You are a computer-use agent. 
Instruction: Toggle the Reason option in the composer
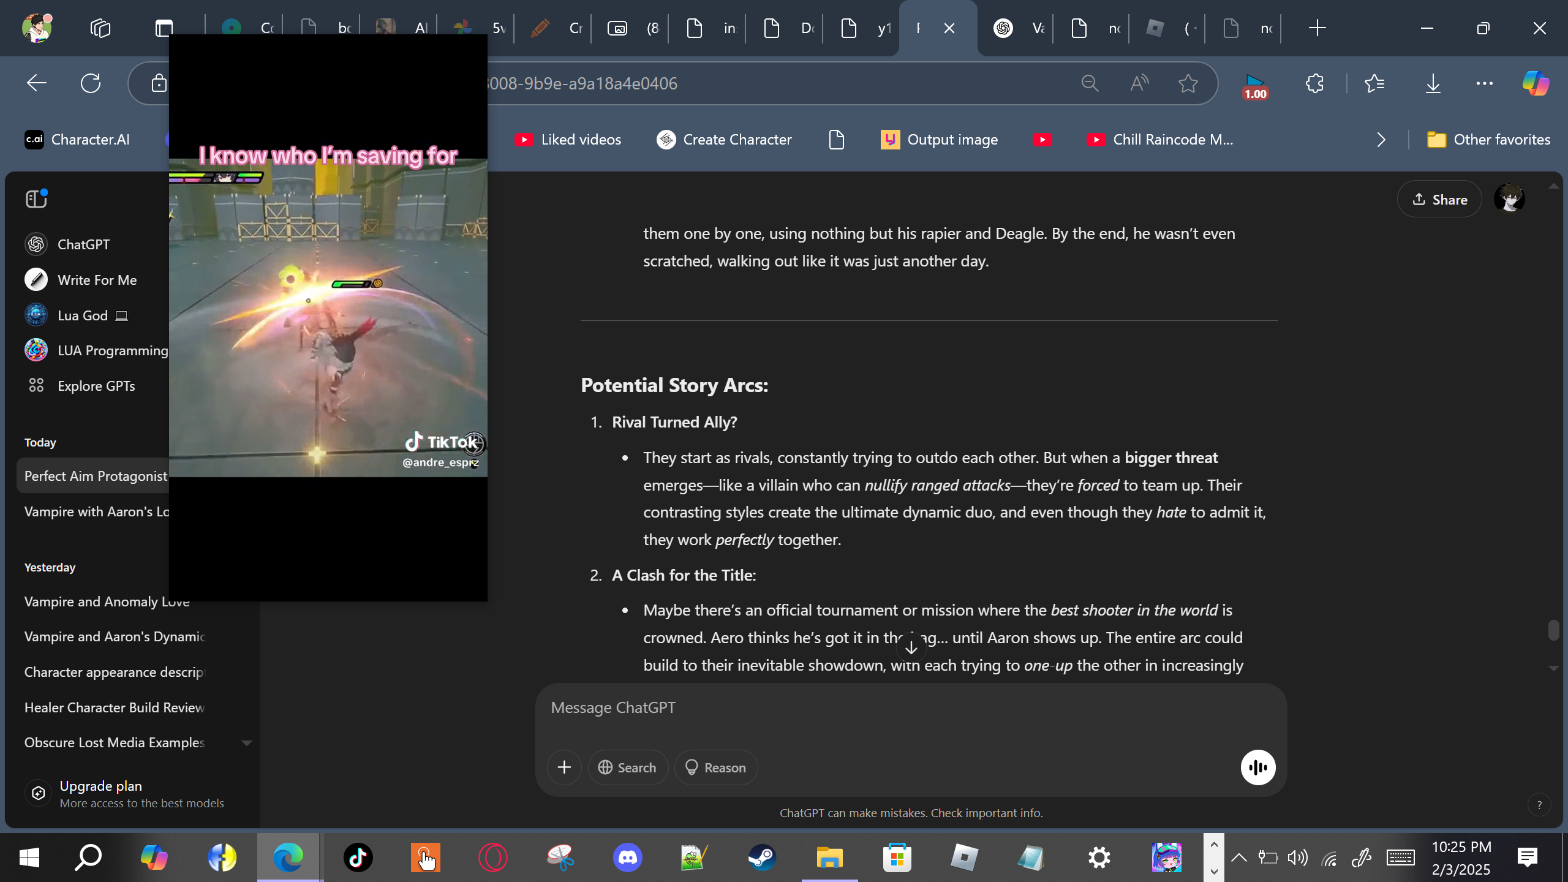[x=715, y=767]
